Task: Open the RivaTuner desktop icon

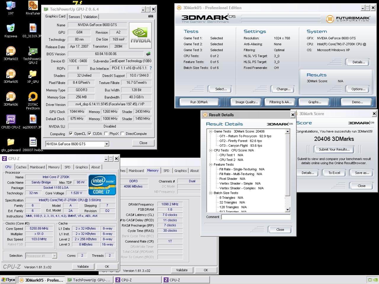Action: point(33,8)
